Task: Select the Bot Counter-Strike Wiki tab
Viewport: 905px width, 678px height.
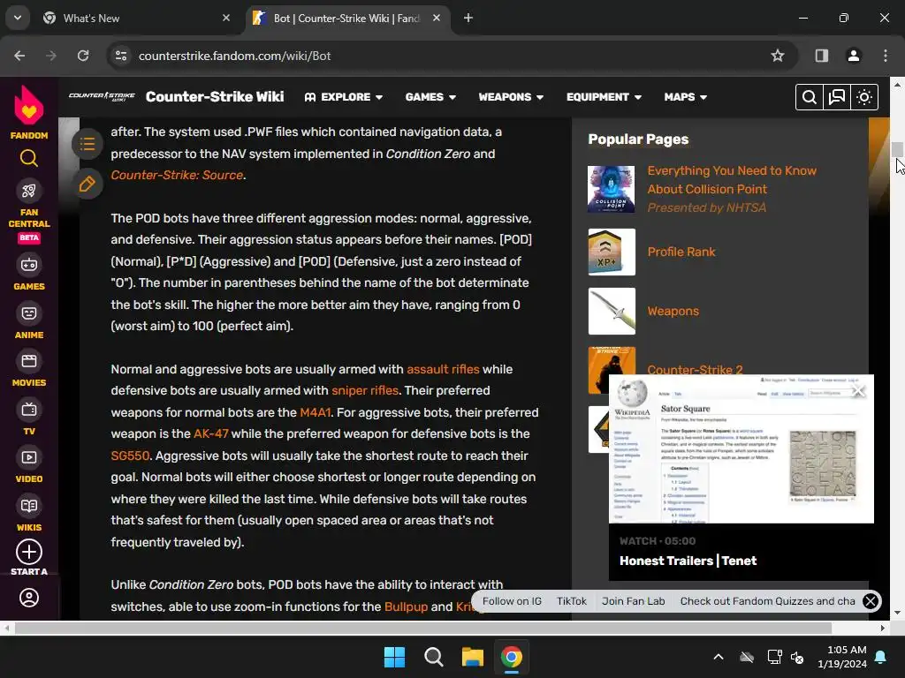Action: pyautogui.click(x=346, y=18)
